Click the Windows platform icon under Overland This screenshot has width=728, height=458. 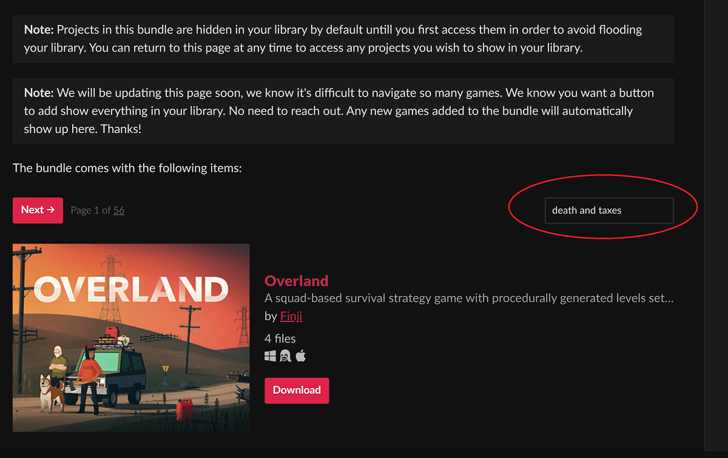point(271,356)
